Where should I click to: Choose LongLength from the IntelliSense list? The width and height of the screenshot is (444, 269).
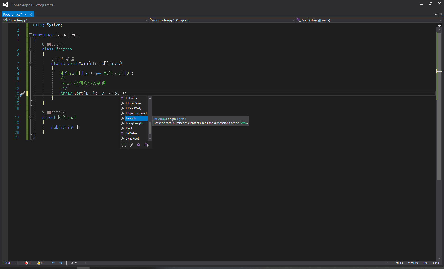134,123
